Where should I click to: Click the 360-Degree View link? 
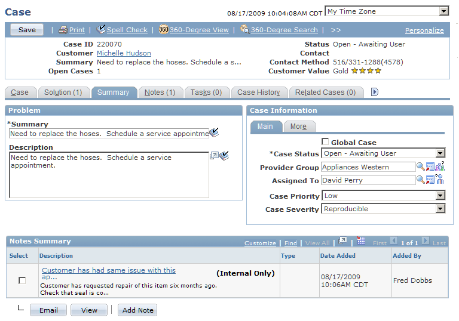tap(199, 30)
